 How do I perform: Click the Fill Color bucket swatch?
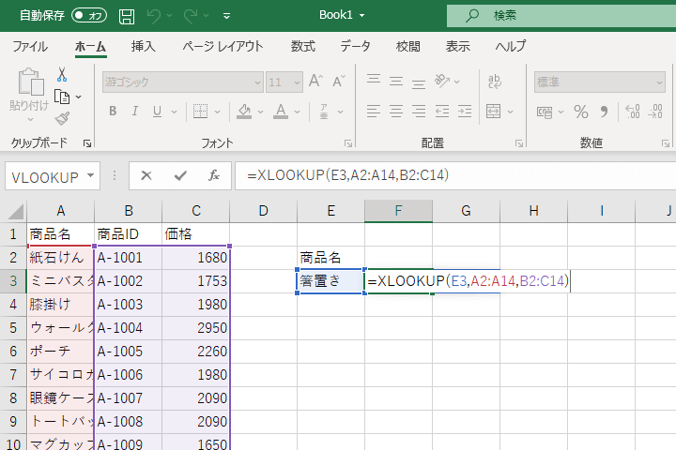click(x=244, y=112)
